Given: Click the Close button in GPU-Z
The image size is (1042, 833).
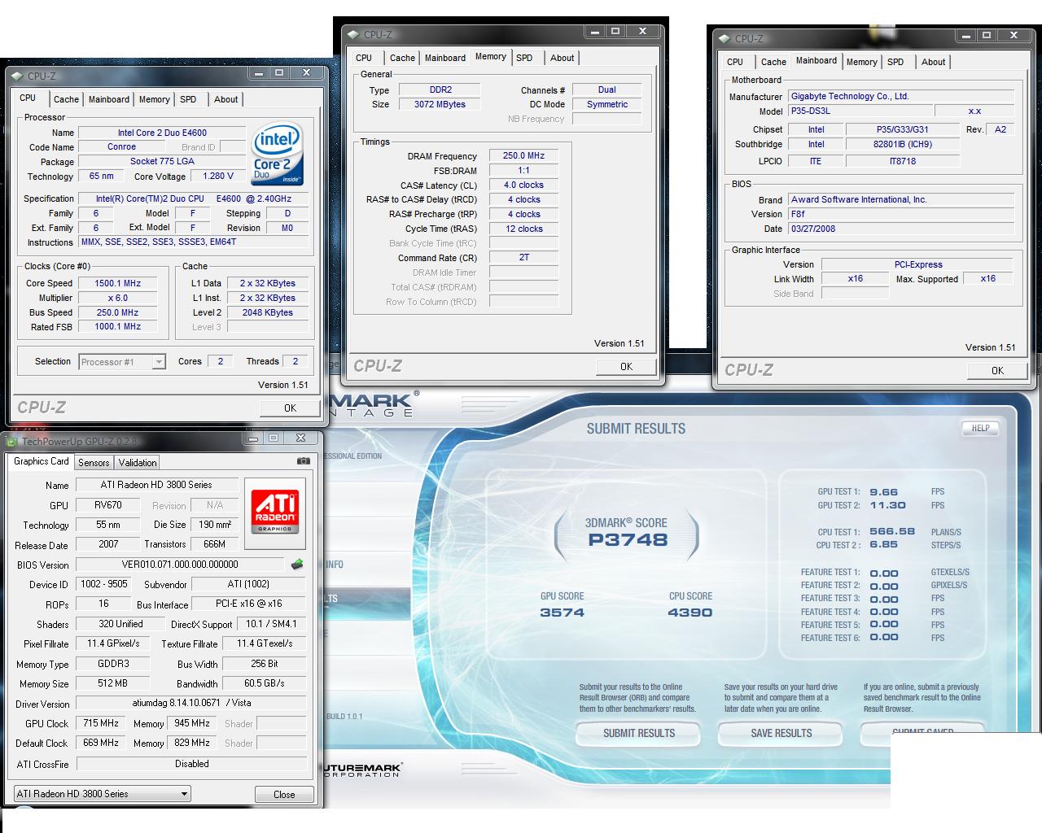Looking at the screenshot, I should coord(284,794).
